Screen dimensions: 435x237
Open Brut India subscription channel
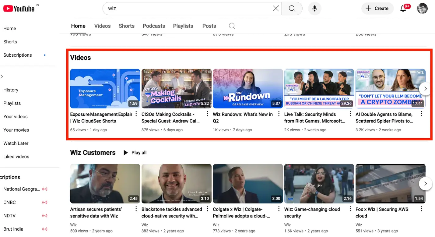13,229
